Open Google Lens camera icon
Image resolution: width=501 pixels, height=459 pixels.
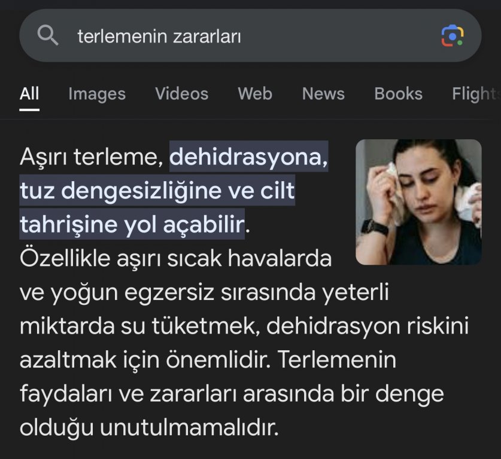pos(453,35)
